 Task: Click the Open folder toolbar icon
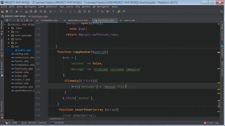pyautogui.click(x=2, y=12)
